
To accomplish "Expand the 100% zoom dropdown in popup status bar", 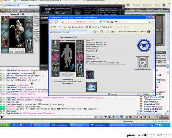I will (x=151, y=94).
